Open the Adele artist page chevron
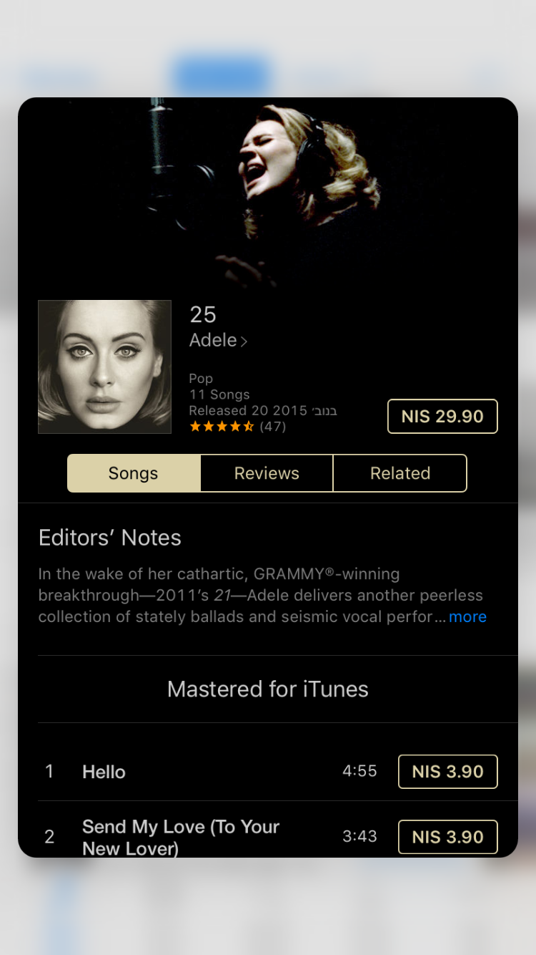The height and width of the screenshot is (955, 536). pos(244,341)
